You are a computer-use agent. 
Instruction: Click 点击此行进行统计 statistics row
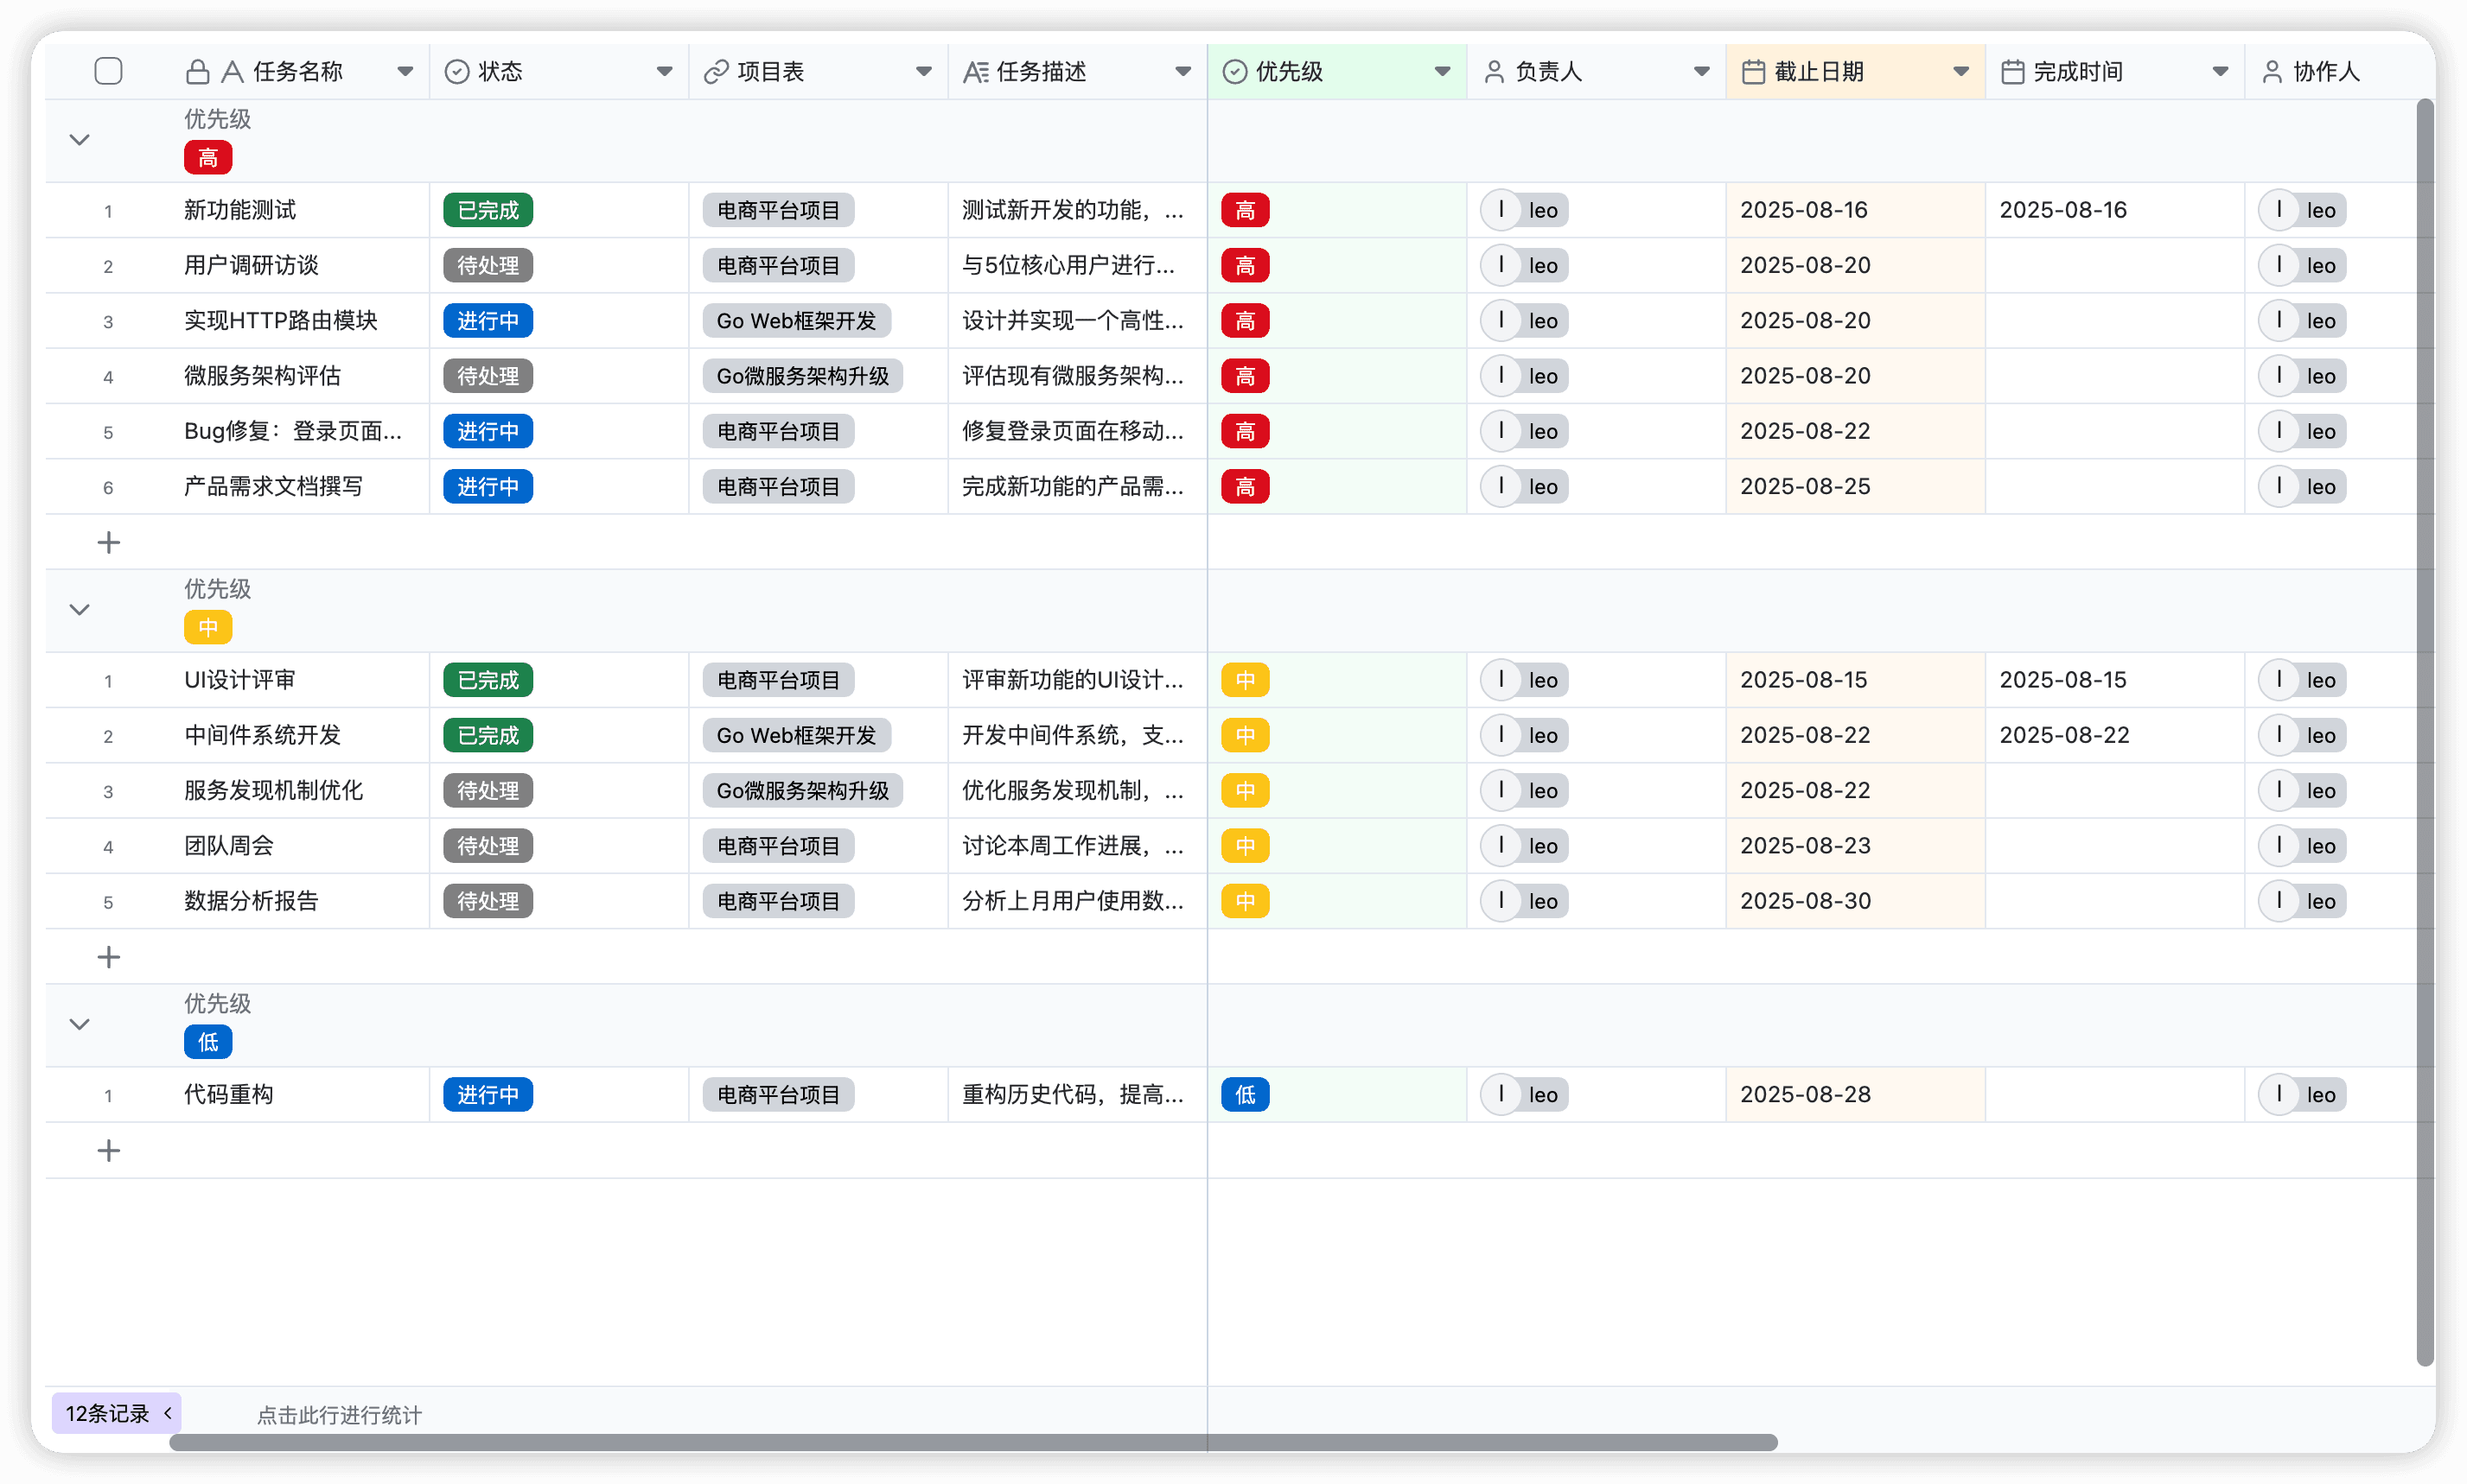pyautogui.click(x=339, y=1414)
